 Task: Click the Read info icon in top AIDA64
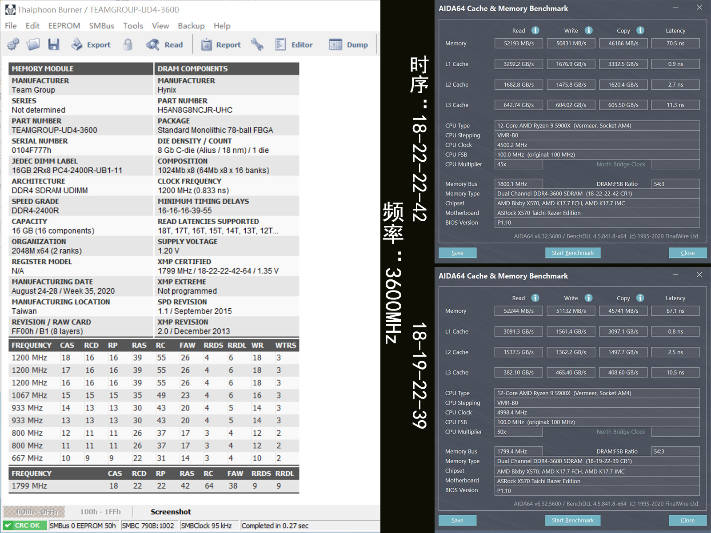coord(535,30)
